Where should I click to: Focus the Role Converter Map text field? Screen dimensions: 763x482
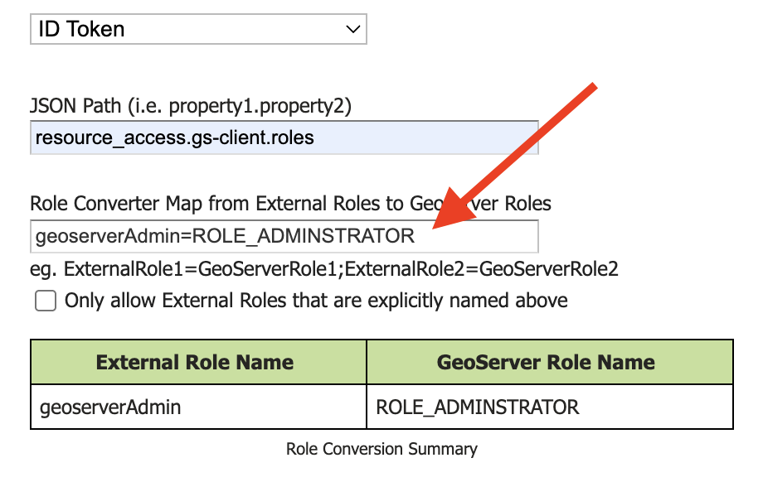(284, 236)
